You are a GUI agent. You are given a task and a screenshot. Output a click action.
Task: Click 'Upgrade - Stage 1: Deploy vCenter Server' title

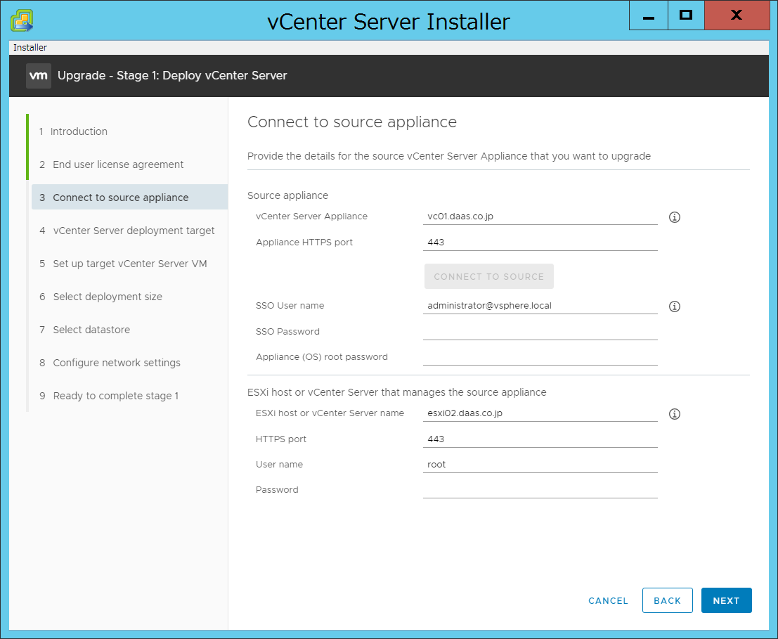click(172, 75)
